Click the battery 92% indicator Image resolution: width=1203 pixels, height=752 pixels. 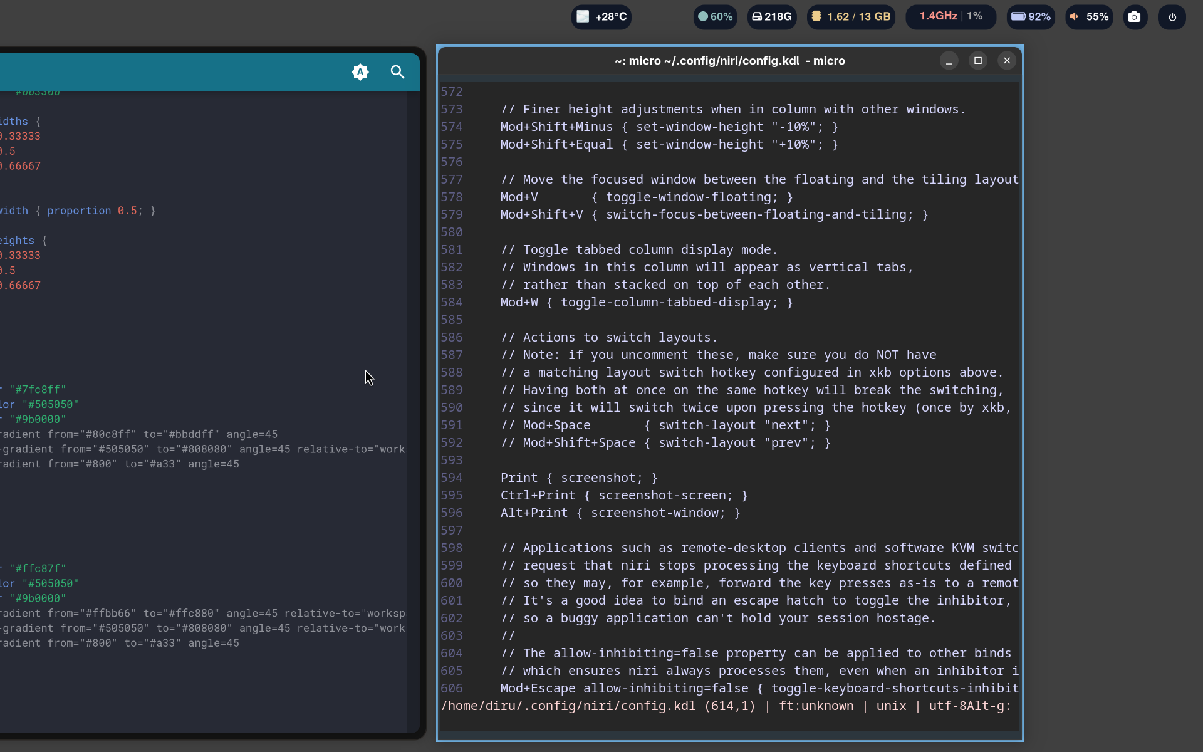pyautogui.click(x=1030, y=17)
